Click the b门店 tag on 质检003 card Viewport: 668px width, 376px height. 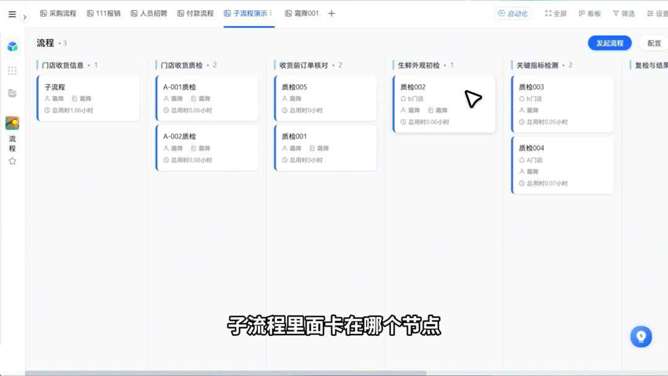coord(531,98)
